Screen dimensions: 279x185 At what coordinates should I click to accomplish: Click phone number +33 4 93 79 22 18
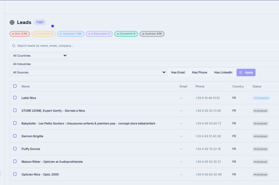[208, 149]
